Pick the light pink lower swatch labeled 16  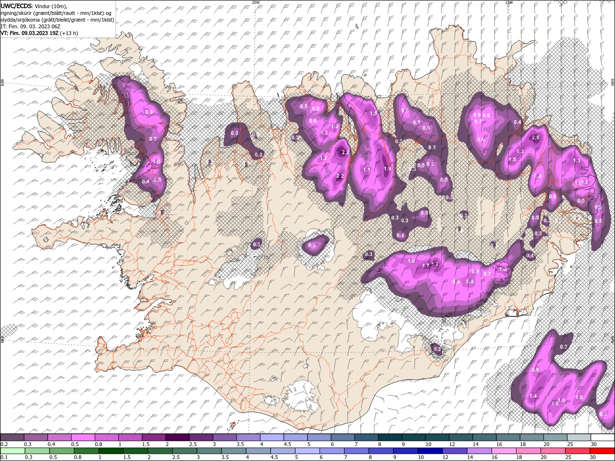click(504, 451)
